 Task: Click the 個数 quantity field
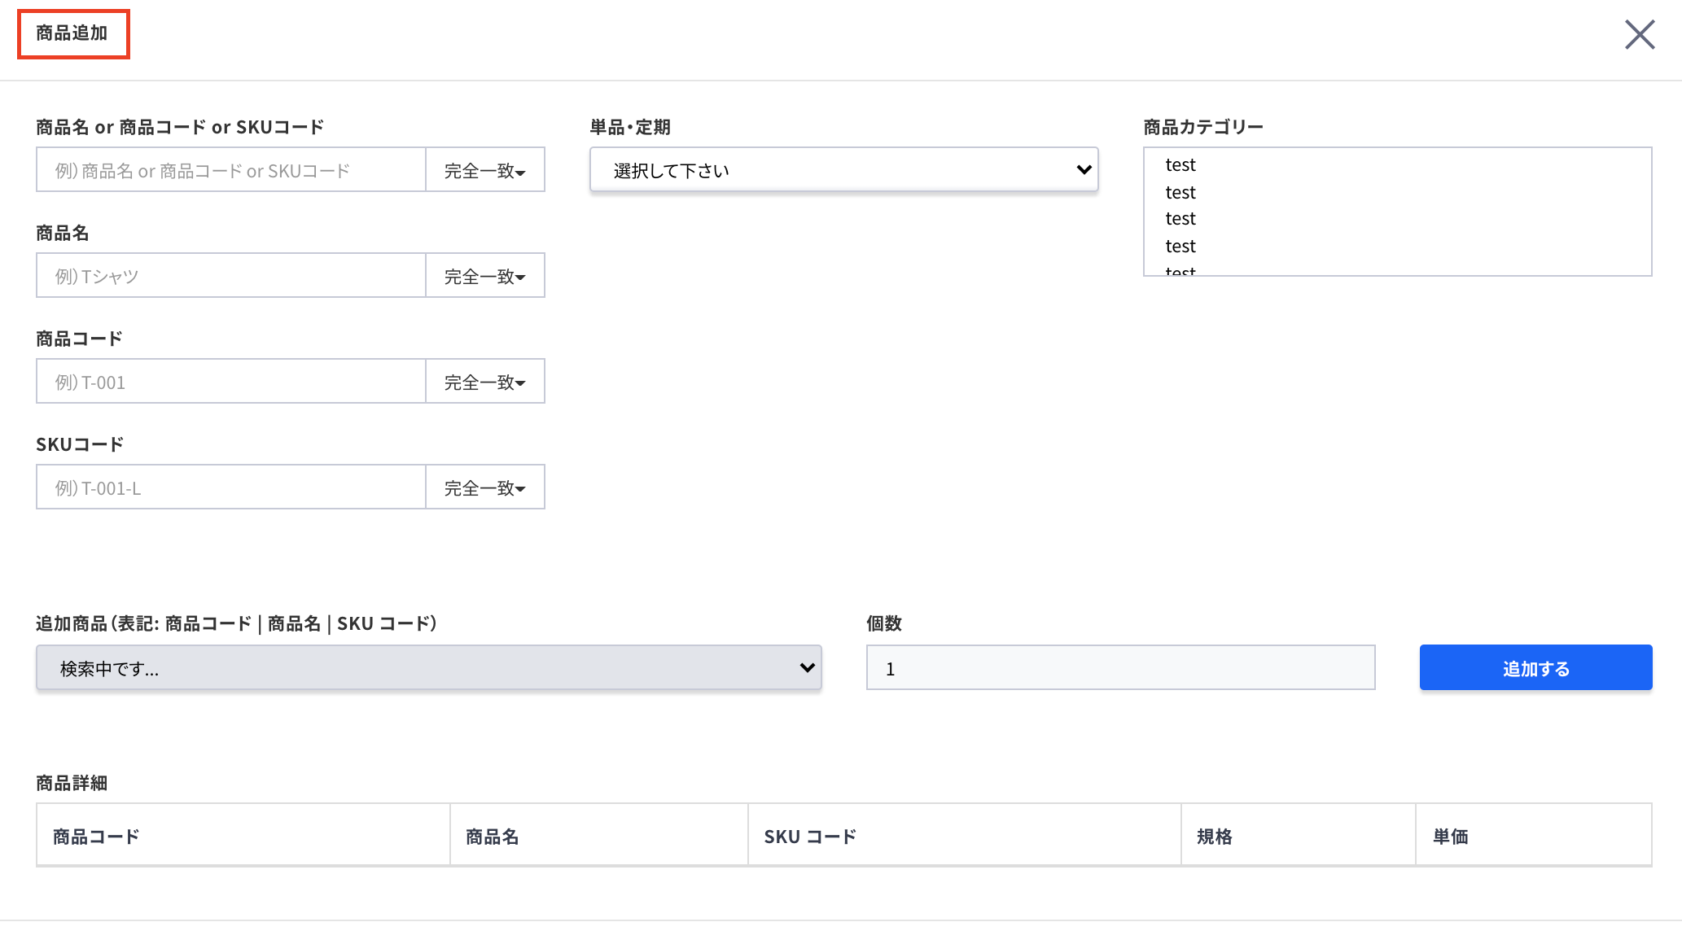point(1121,667)
